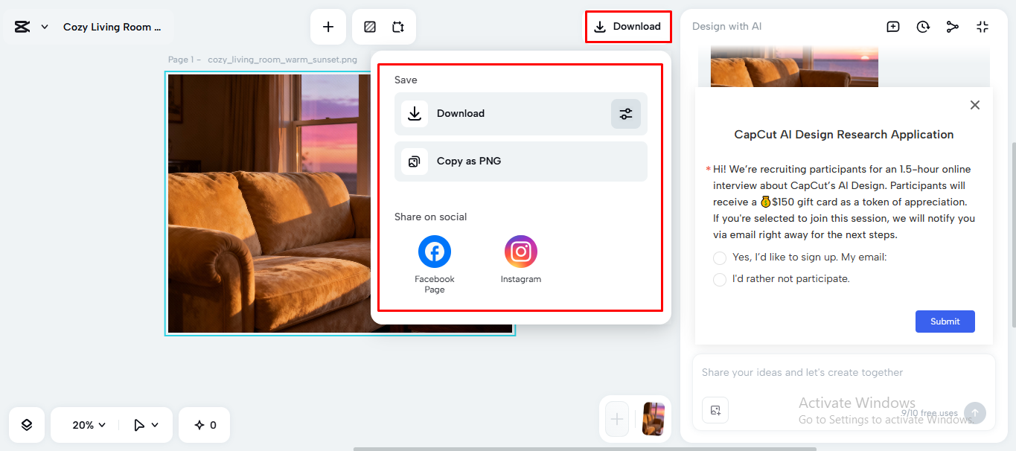Open the resize canvas icon in toolbar
1016x451 pixels.
pyautogui.click(x=398, y=27)
